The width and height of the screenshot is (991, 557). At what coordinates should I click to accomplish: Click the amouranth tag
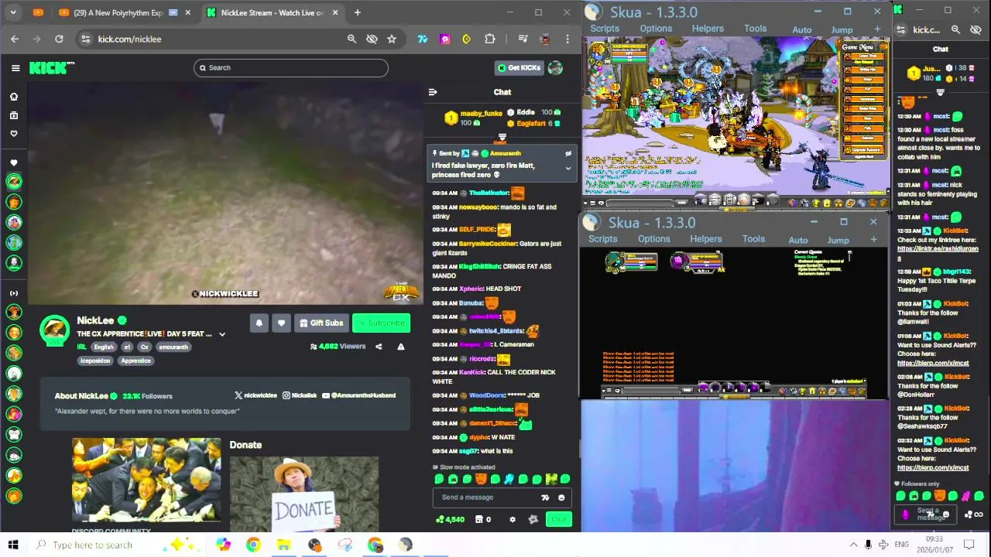173,347
